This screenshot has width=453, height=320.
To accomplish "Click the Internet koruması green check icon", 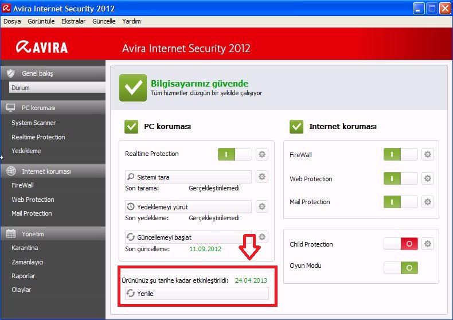I will [x=296, y=127].
